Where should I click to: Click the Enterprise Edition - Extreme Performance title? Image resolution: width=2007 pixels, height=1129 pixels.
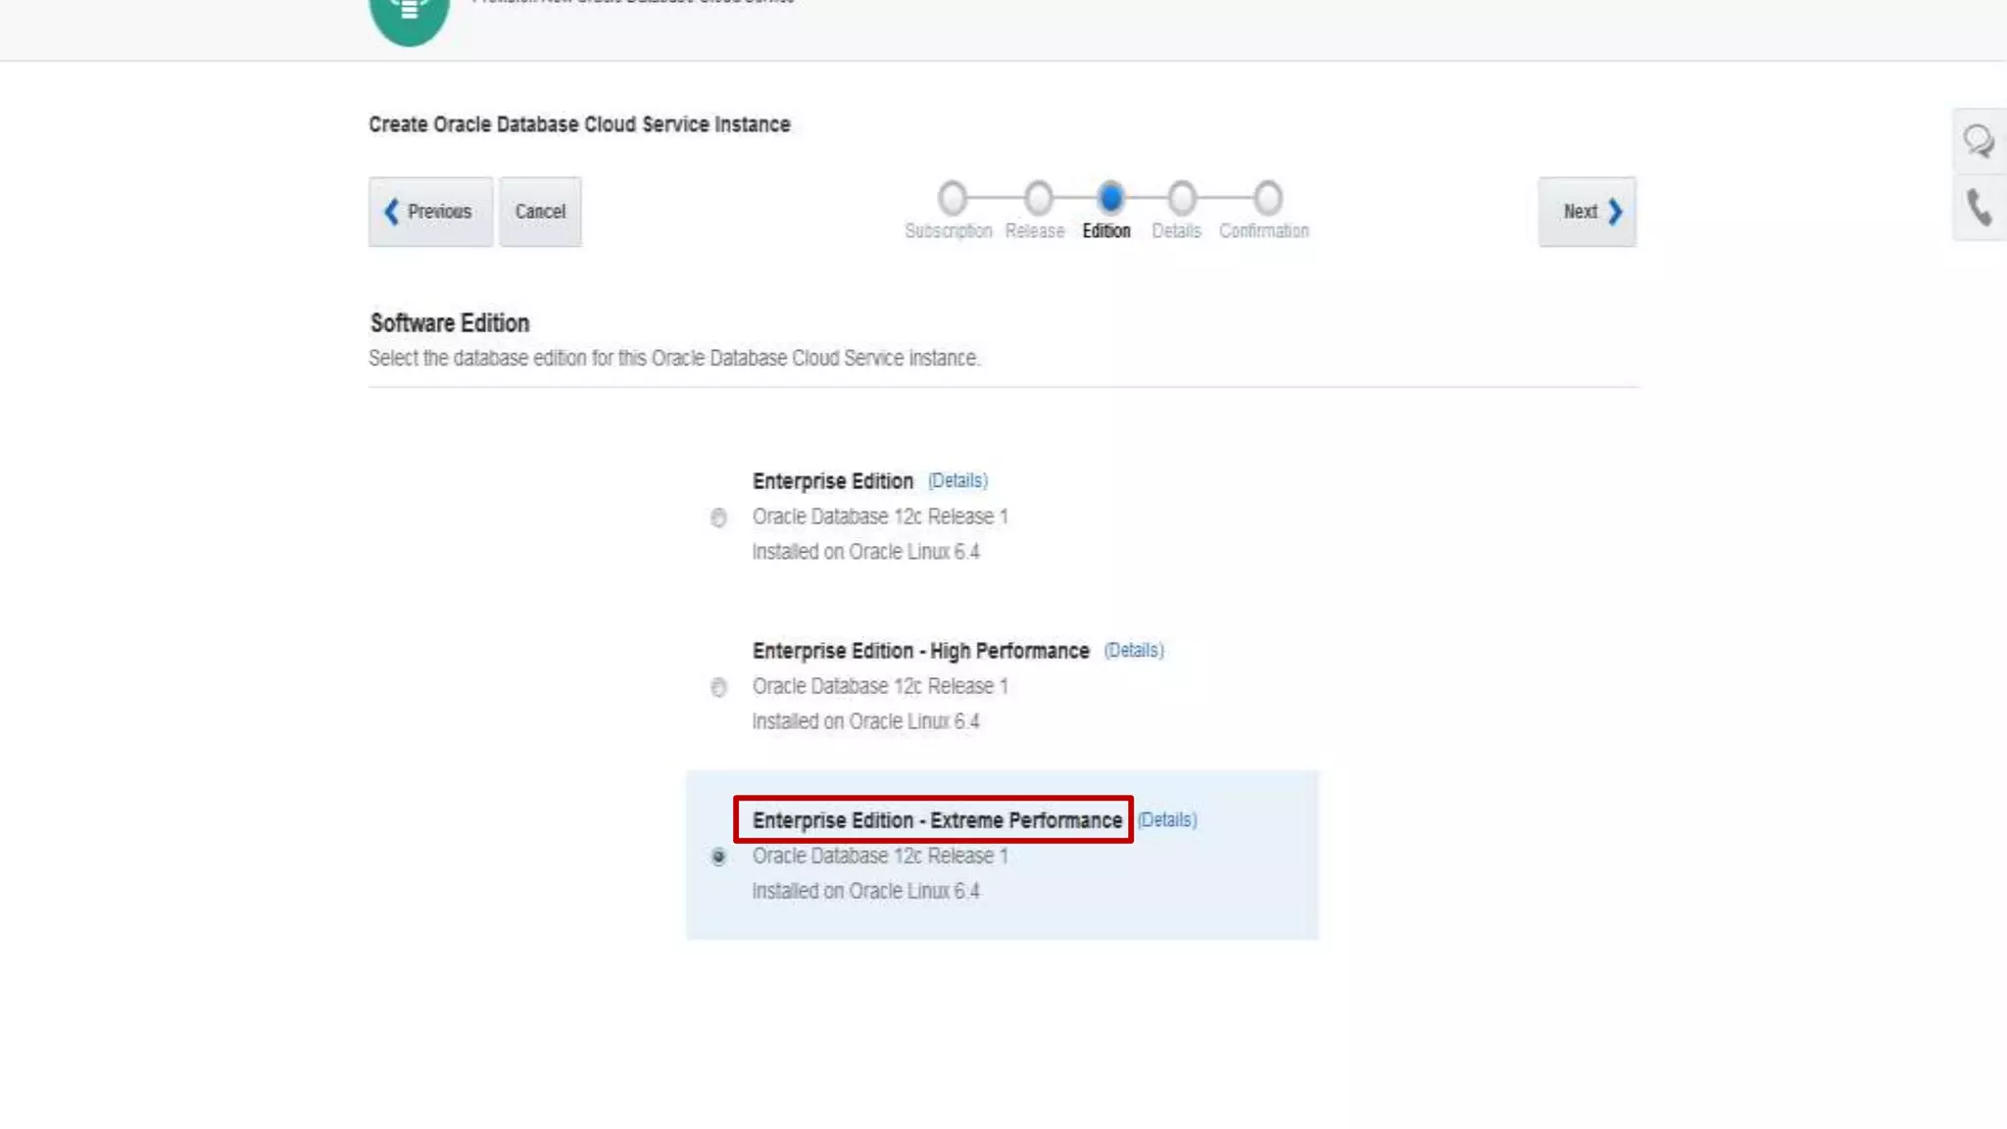click(936, 820)
